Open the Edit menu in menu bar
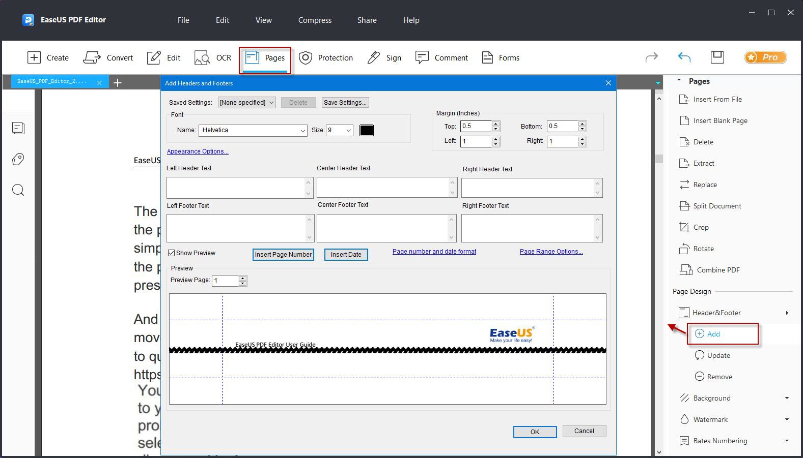 pyautogui.click(x=223, y=20)
